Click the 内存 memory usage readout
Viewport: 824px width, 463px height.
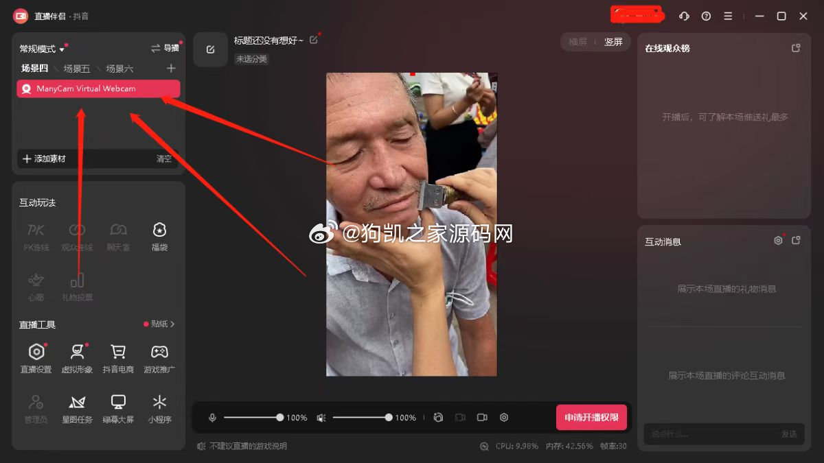(x=569, y=446)
